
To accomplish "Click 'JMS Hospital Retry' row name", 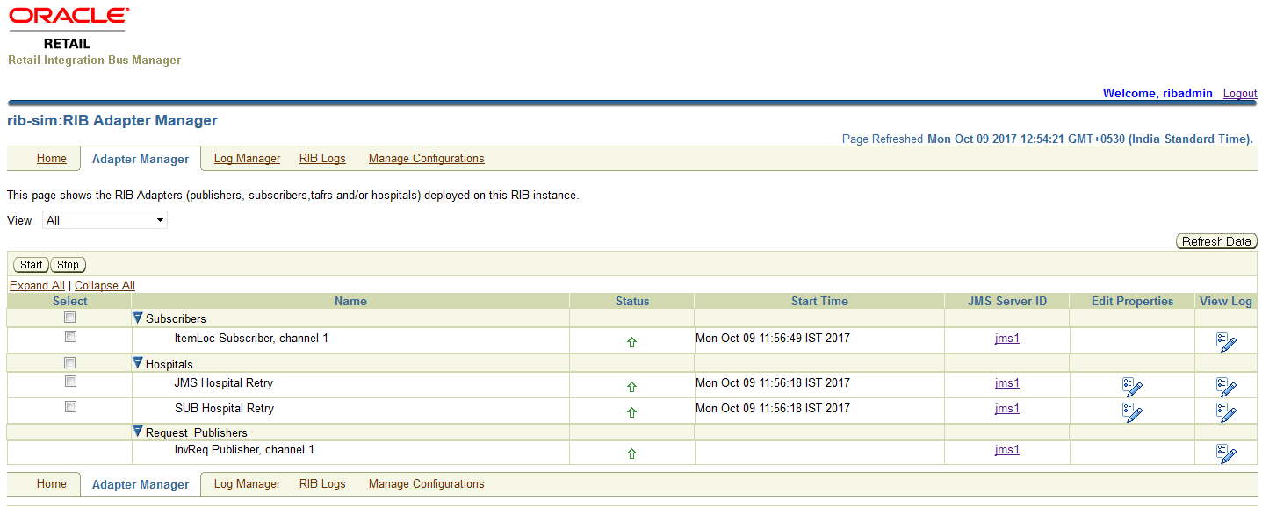I will pos(224,382).
